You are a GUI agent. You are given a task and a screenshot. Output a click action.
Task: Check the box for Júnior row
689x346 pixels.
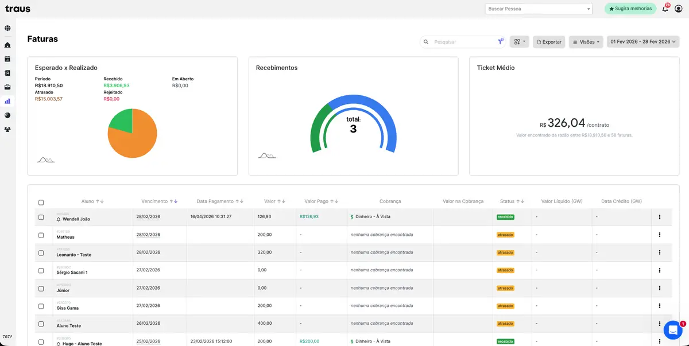coord(41,289)
